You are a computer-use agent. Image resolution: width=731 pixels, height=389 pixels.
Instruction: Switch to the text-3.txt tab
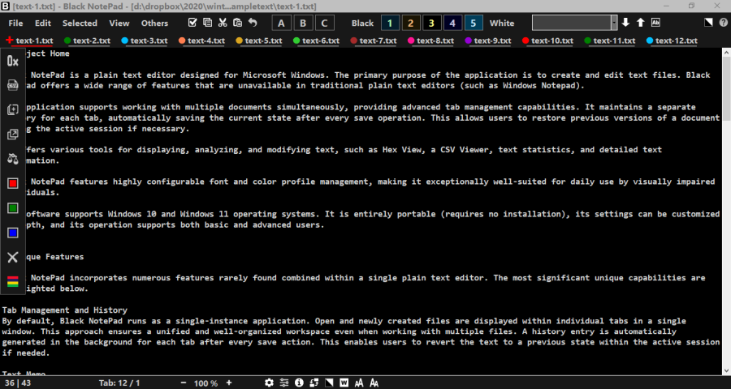point(145,41)
